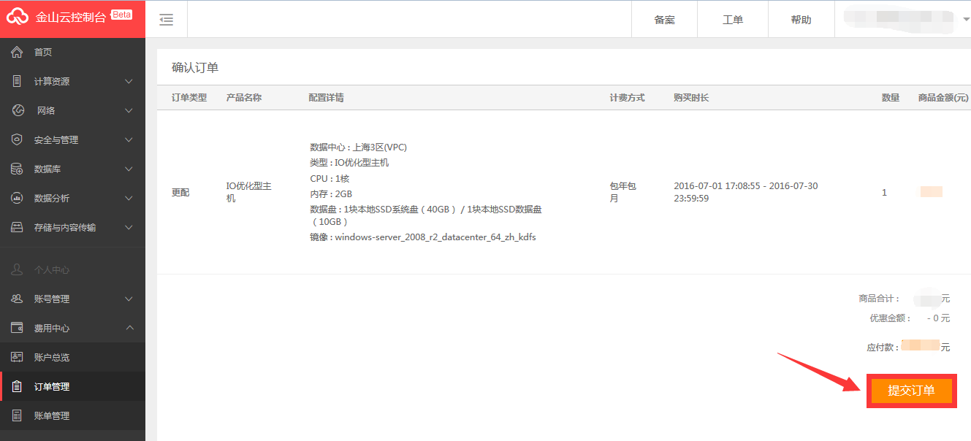
Task: Click the 网络 globe icon
Action: click(x=18, y=110)
